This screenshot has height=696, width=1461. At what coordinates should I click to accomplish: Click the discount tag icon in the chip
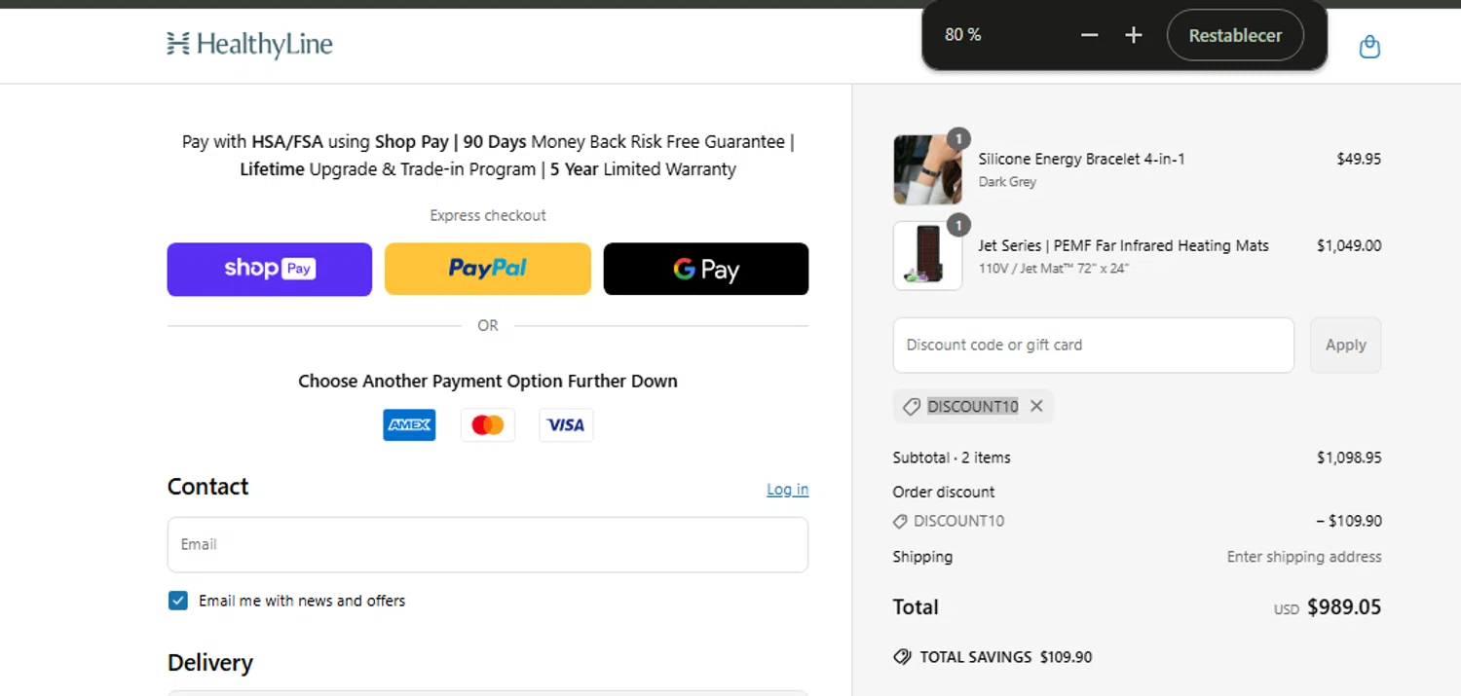point(912,407)
